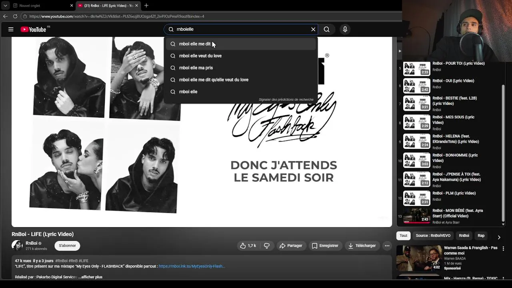Click 'Signaler des prédictions de recherche'
Screen dimensions: 512x288
(x=286, y=100)
